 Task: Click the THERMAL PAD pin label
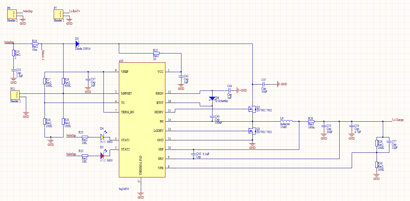point(140,165)
